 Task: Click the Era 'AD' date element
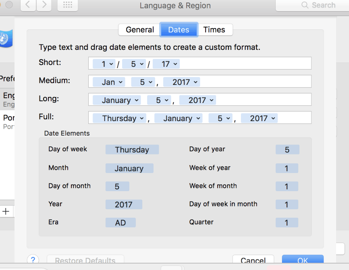click(x=120, y=223)
